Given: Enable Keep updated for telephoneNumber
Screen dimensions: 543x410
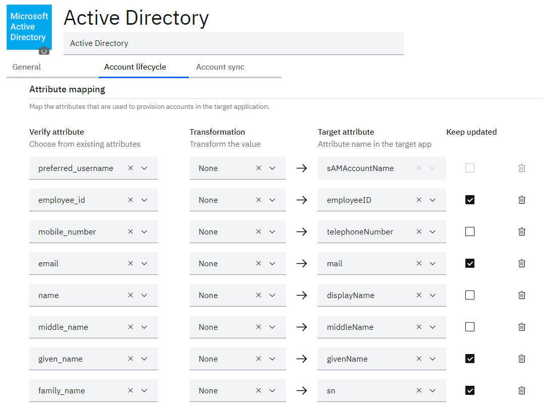Looking at the screenshot, I should tap(470, 231).
